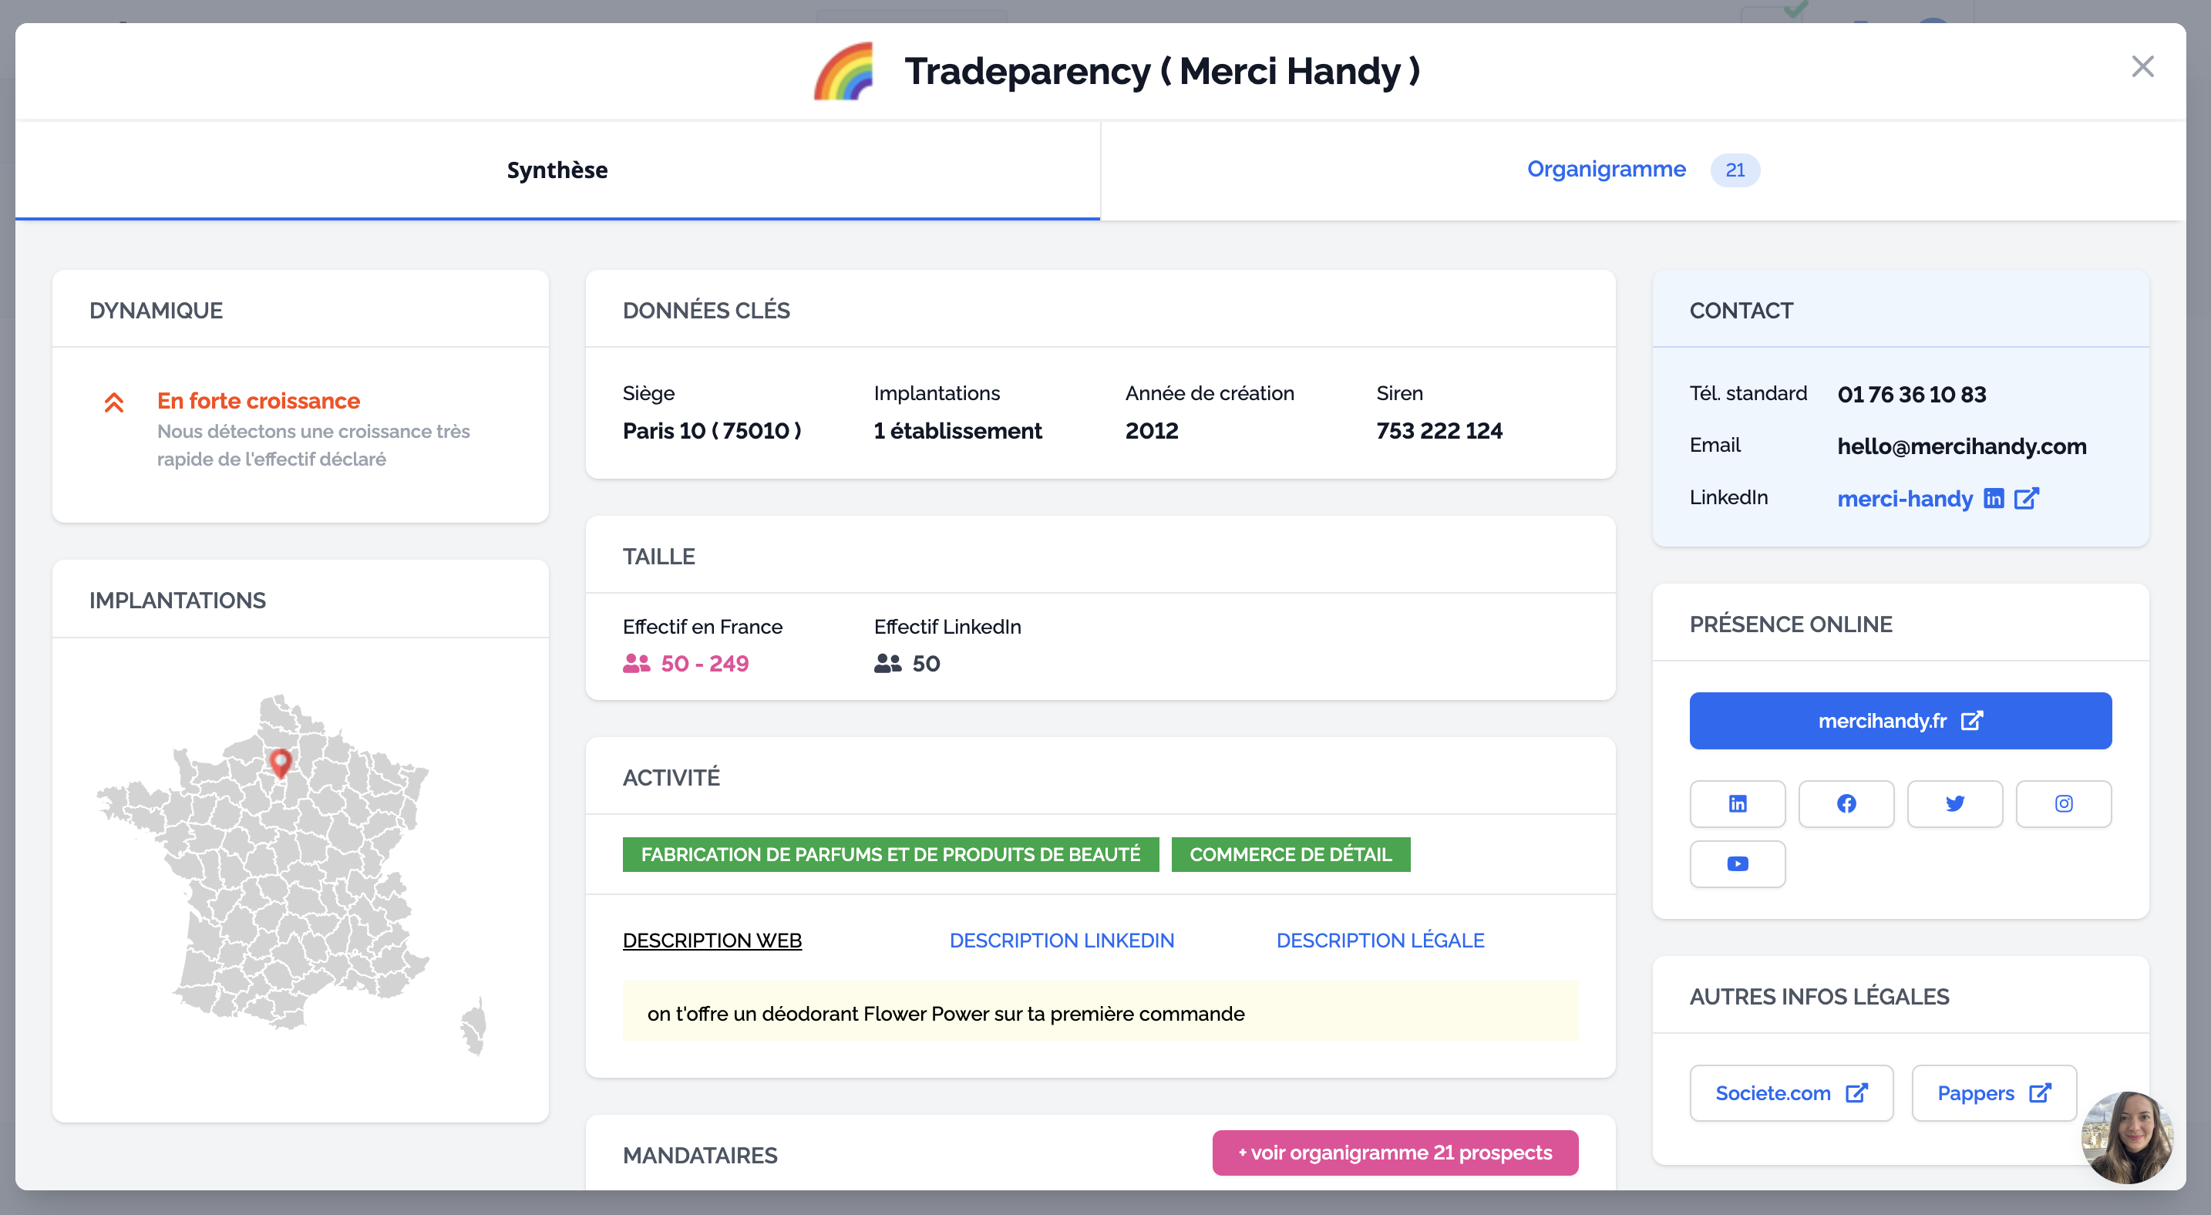
Task: Click the merci-handy LinkedIn link
Action: click(x=1903, y=499)
